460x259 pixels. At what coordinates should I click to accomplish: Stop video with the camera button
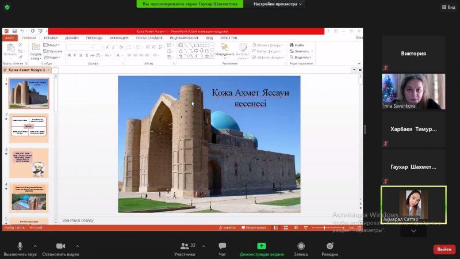[x=60, y=249]
